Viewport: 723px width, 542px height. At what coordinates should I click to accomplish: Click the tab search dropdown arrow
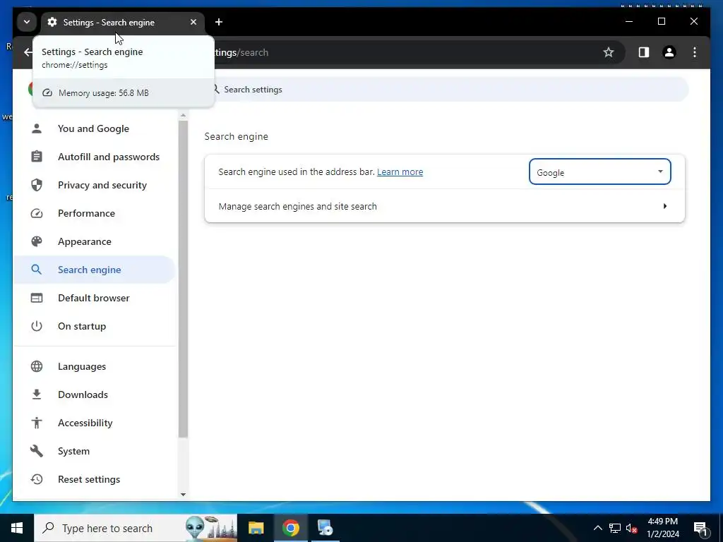coord(27,22)
